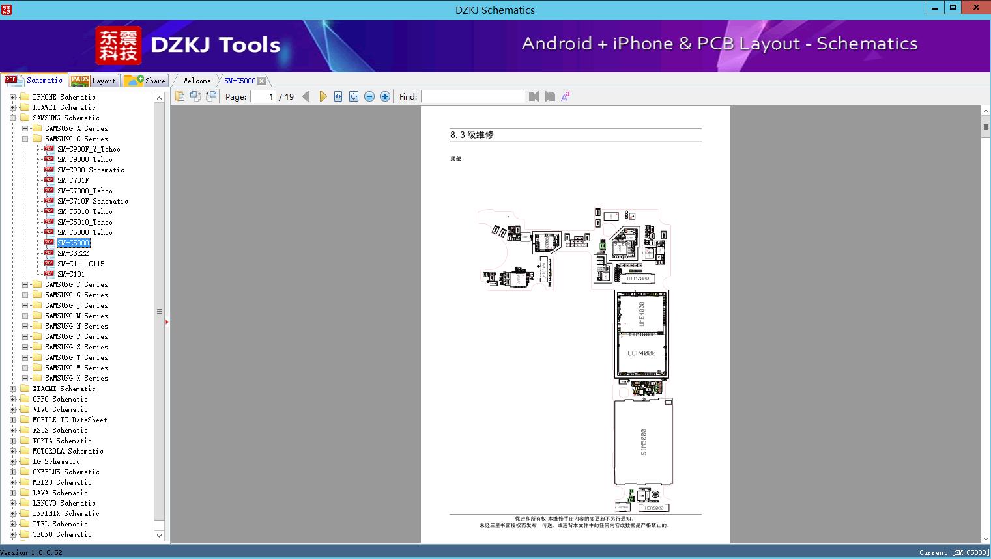This screenshot has width=991, height=559.
Task: Zoom out with minus icon
Action: click(369, 96)
